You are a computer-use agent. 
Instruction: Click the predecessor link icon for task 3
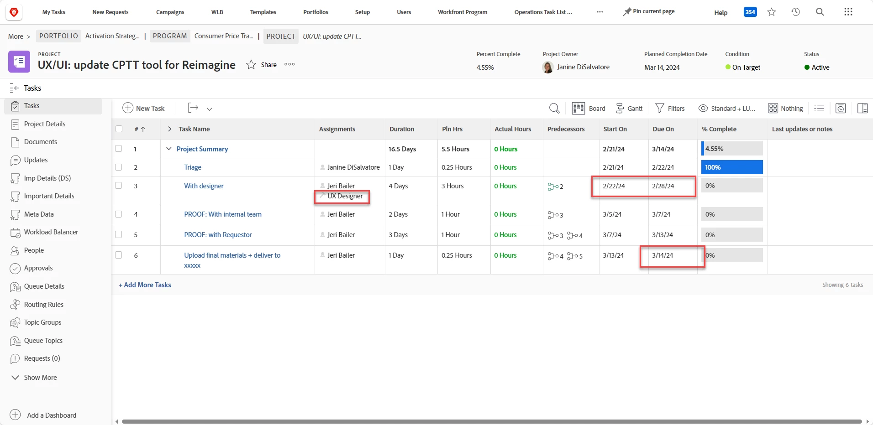coord(552,187)
